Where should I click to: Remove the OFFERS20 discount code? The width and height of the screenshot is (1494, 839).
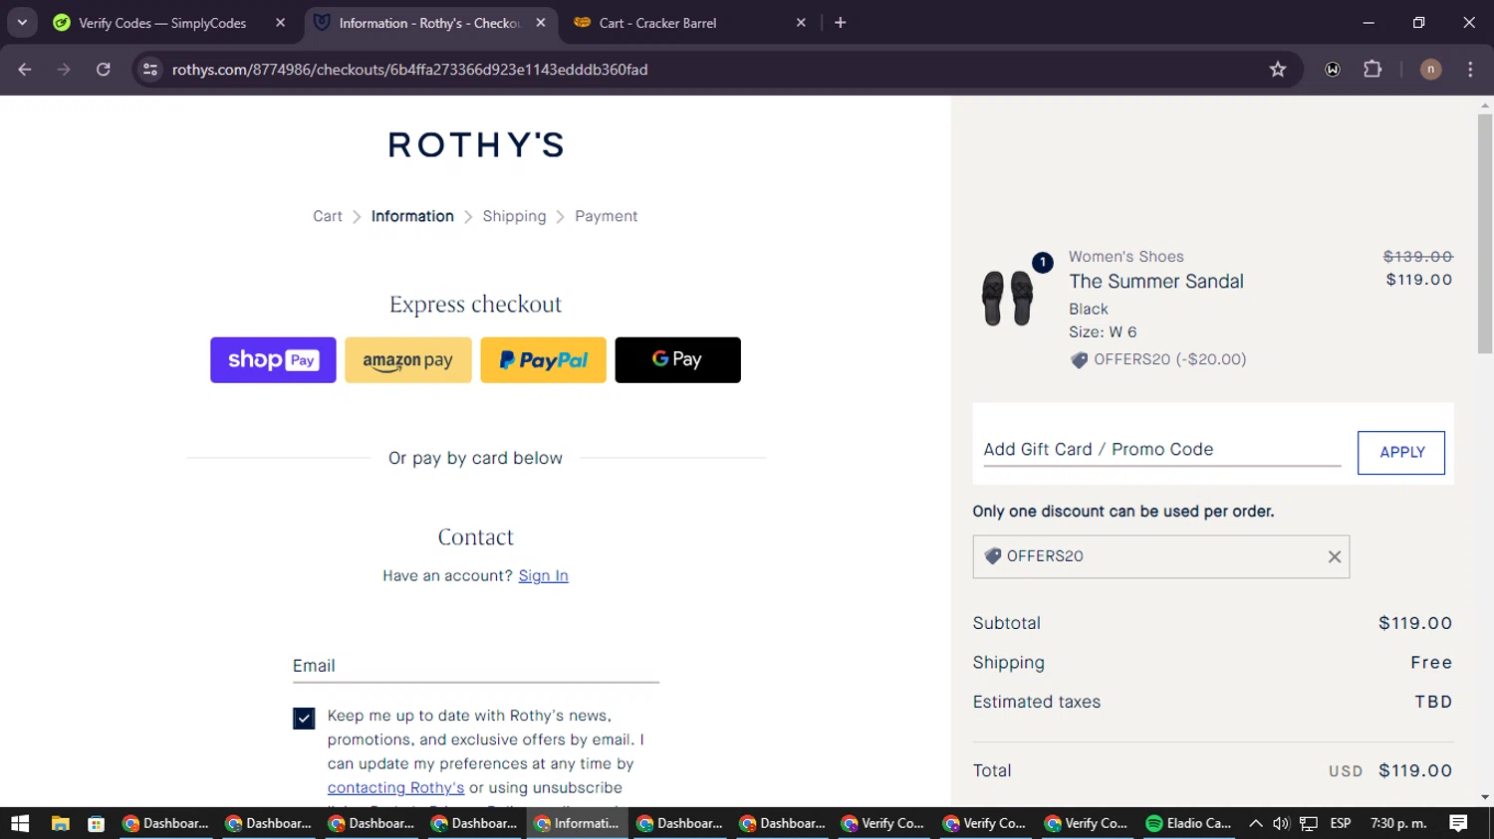(1335, 557)
